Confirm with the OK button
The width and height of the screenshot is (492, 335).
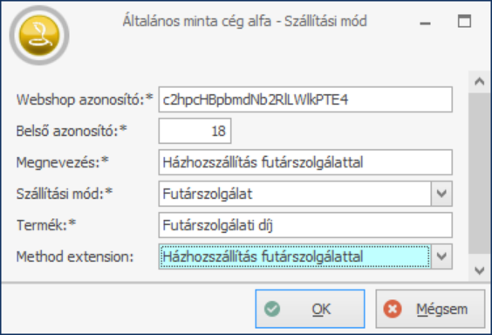coord(310,309)
